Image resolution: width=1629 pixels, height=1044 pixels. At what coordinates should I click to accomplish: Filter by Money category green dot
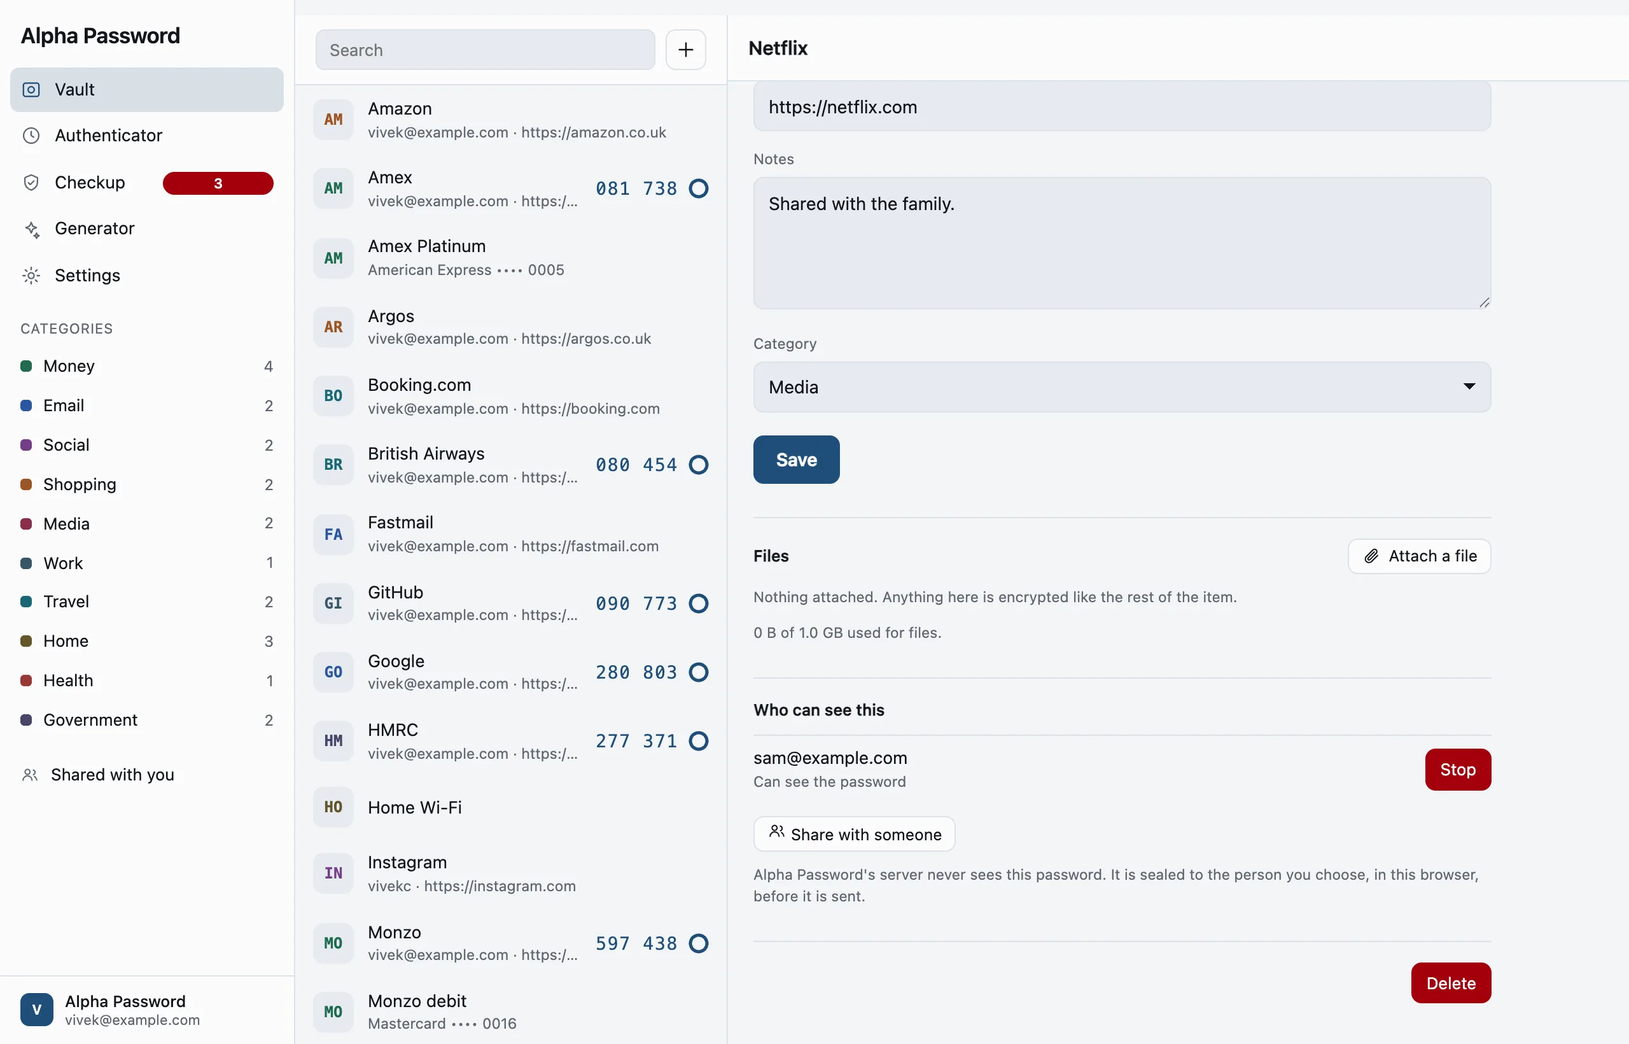[x=27, y=367]
